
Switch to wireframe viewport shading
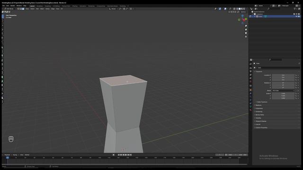coord(237,9)
